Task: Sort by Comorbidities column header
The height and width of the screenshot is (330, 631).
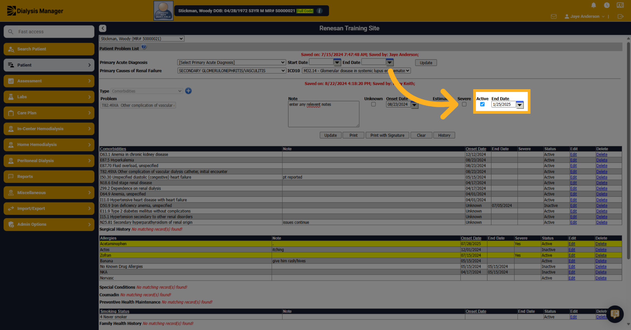Action: click(x=113, y=149)
